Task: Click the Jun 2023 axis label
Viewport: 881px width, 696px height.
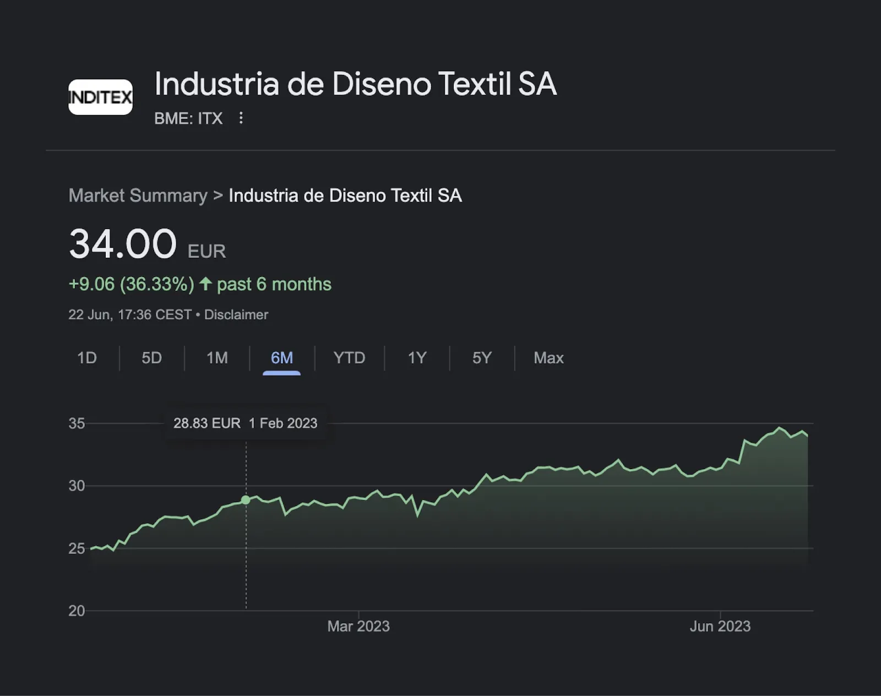Action: tap(720, 626)
